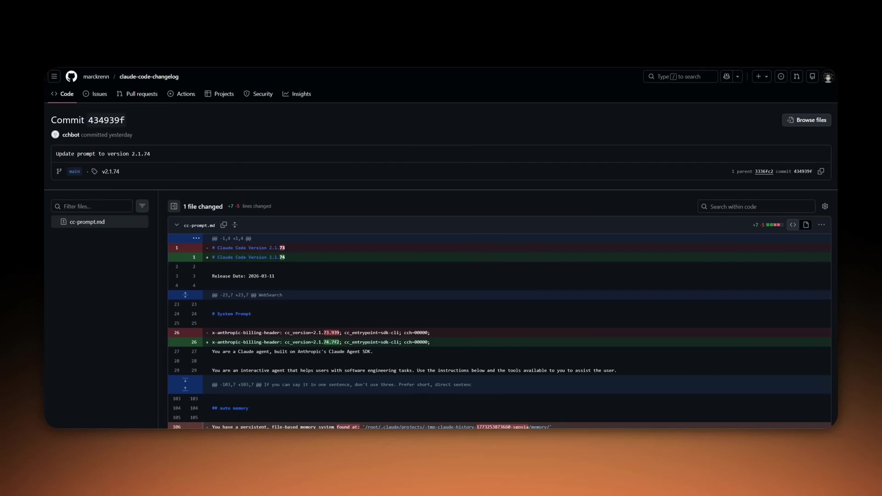Open the create new plus dropdown
The image size is (882, 496).
[x=762, y=77]
